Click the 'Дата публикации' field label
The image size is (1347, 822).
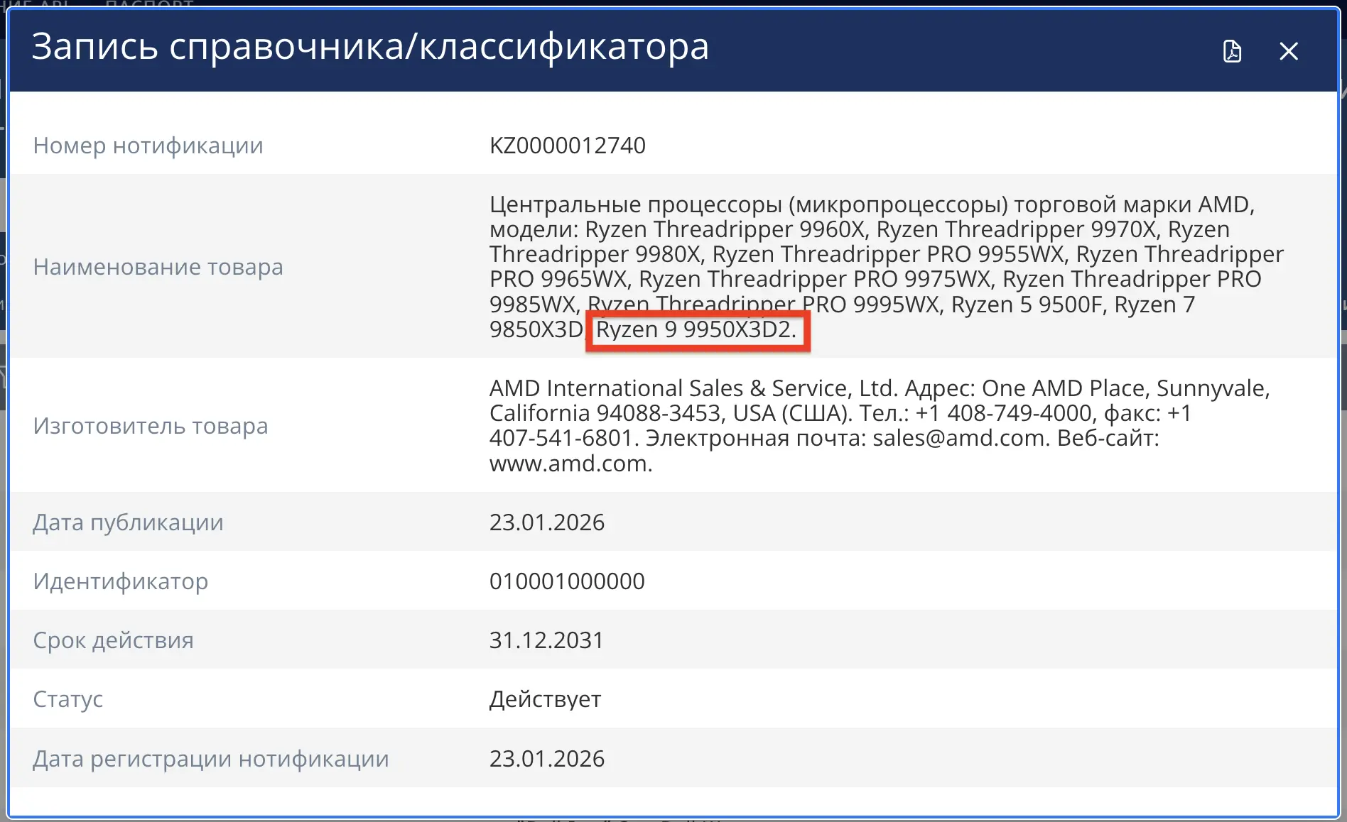tap(128, 522)
